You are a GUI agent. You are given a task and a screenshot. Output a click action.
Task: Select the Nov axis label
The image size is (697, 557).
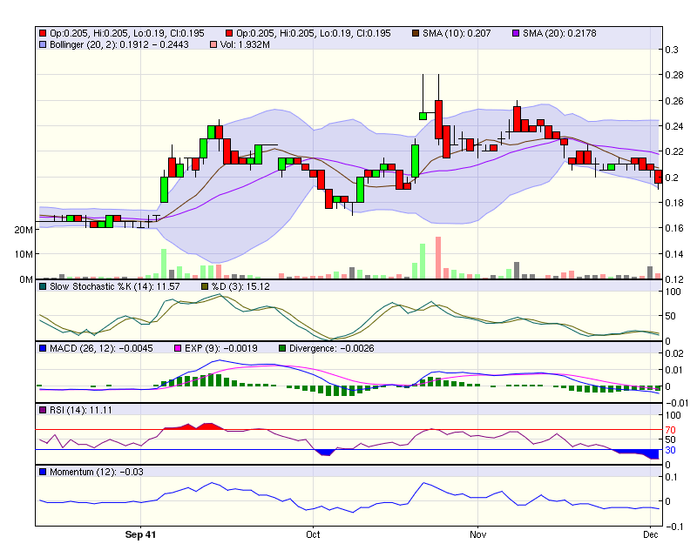(477, 534)
